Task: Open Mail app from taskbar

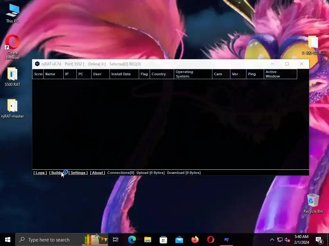Action: pos(179,240)
